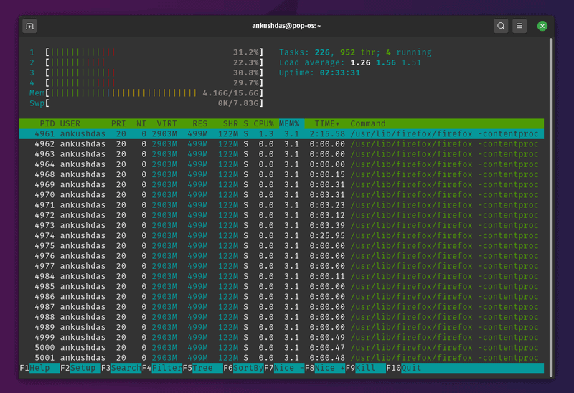The height and width of the screenshot is (393, 574).
Task: Click CPU% value 1.3 in first row
Action: click(x=266, y=134)
